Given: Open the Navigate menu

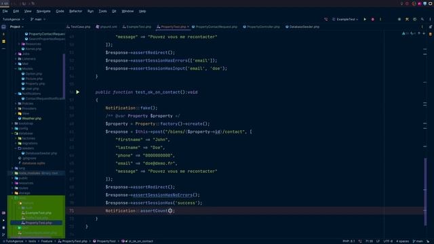Looking at the screenshot, I should click(x=43, y=12).
